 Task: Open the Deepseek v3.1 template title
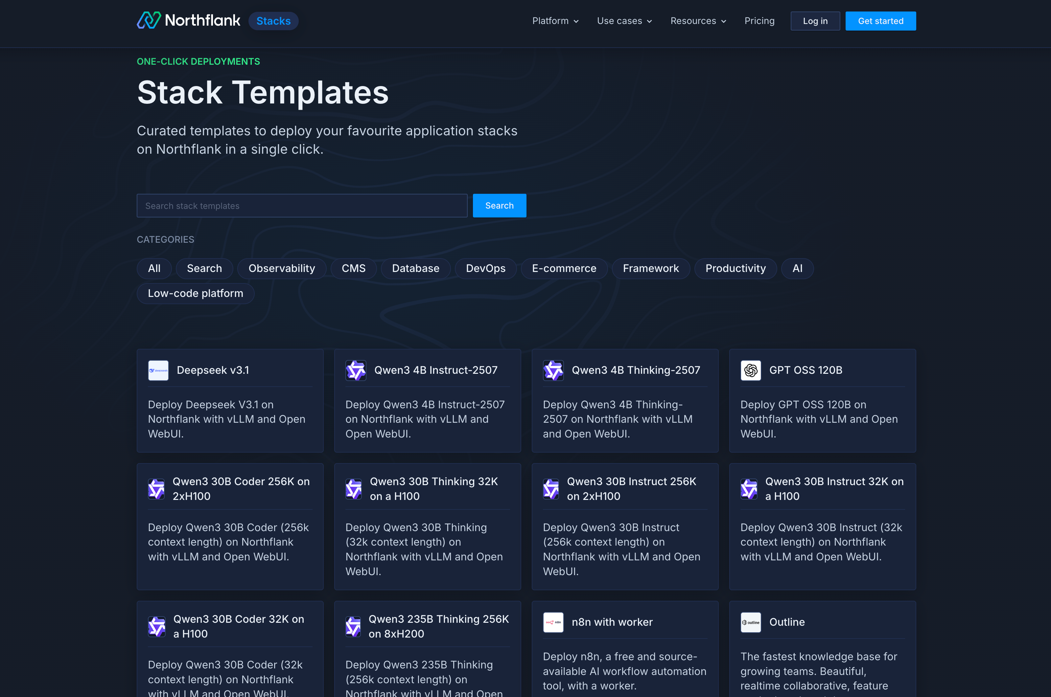213,370
